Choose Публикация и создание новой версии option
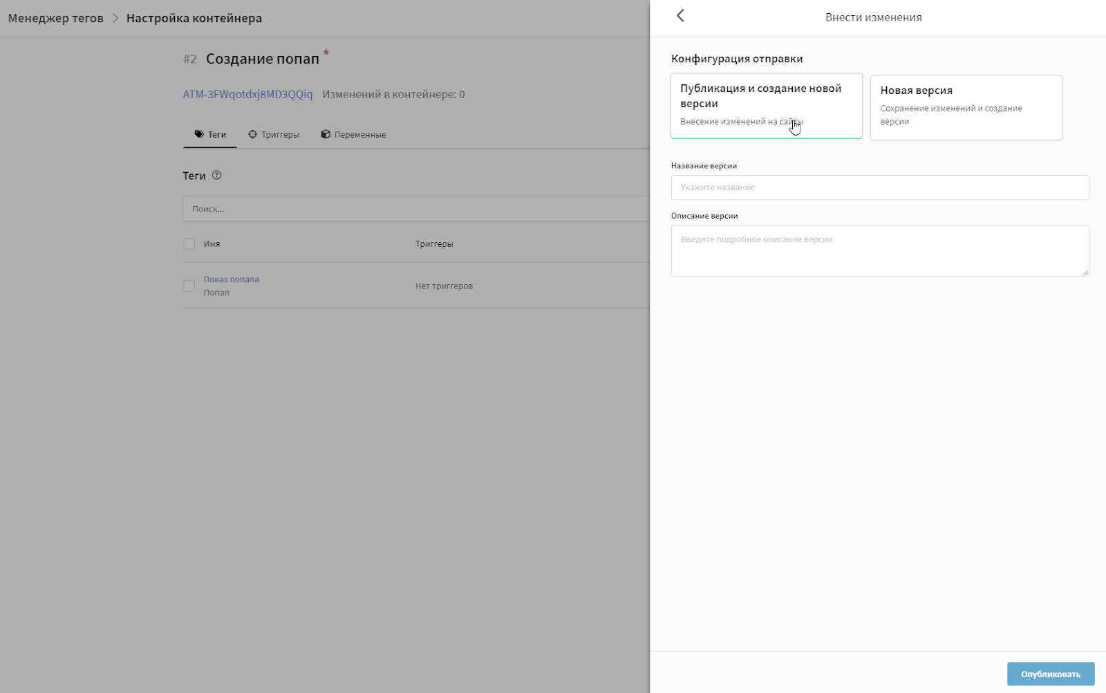 pos(766,106)
